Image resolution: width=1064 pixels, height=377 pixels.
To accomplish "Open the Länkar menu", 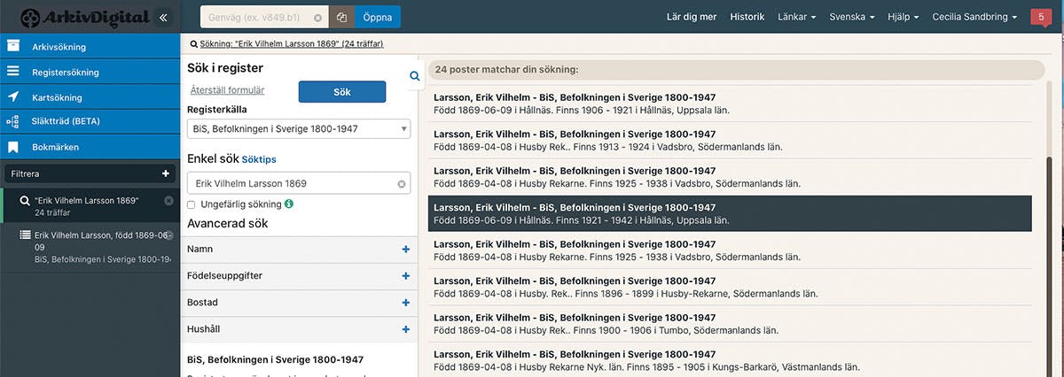I will (796, 17).
